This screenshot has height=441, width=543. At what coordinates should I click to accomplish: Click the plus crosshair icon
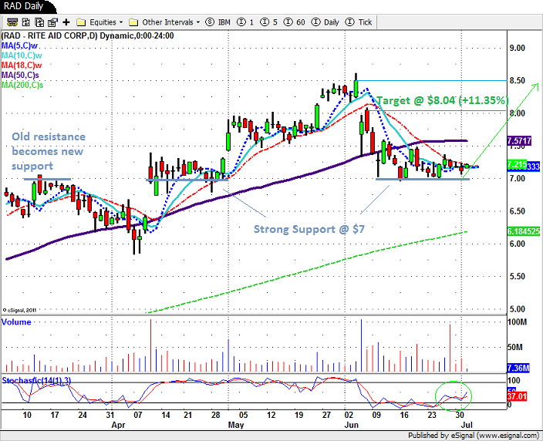pyautogui.click(x=66, y=22)
